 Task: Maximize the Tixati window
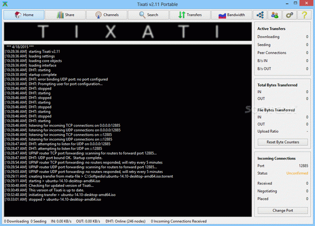tap(295, 3)
